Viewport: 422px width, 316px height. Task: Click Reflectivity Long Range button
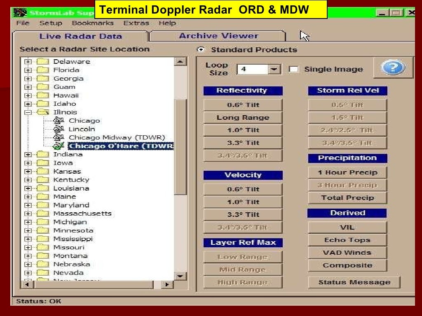[243, 117]
